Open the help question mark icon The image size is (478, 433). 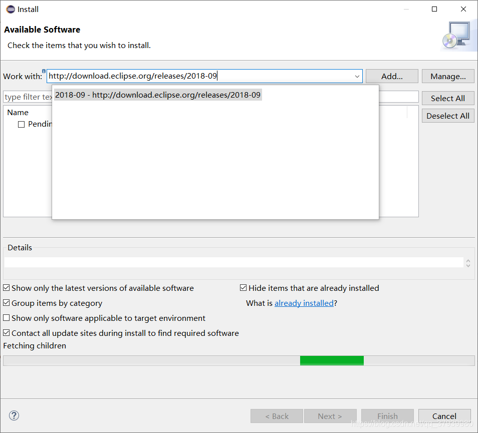pos(14,415)
